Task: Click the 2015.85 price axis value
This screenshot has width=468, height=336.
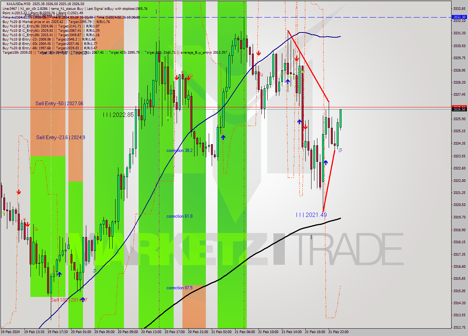Action: point(459,279)
